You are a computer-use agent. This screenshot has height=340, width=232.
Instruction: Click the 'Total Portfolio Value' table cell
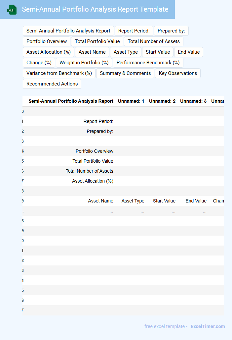93,161
